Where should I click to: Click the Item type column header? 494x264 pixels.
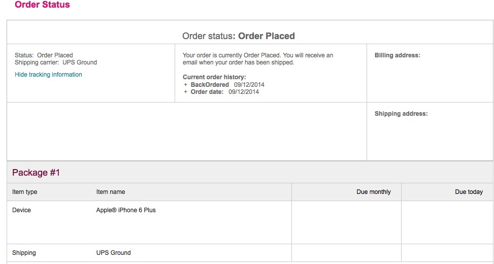tap(25, 192)
